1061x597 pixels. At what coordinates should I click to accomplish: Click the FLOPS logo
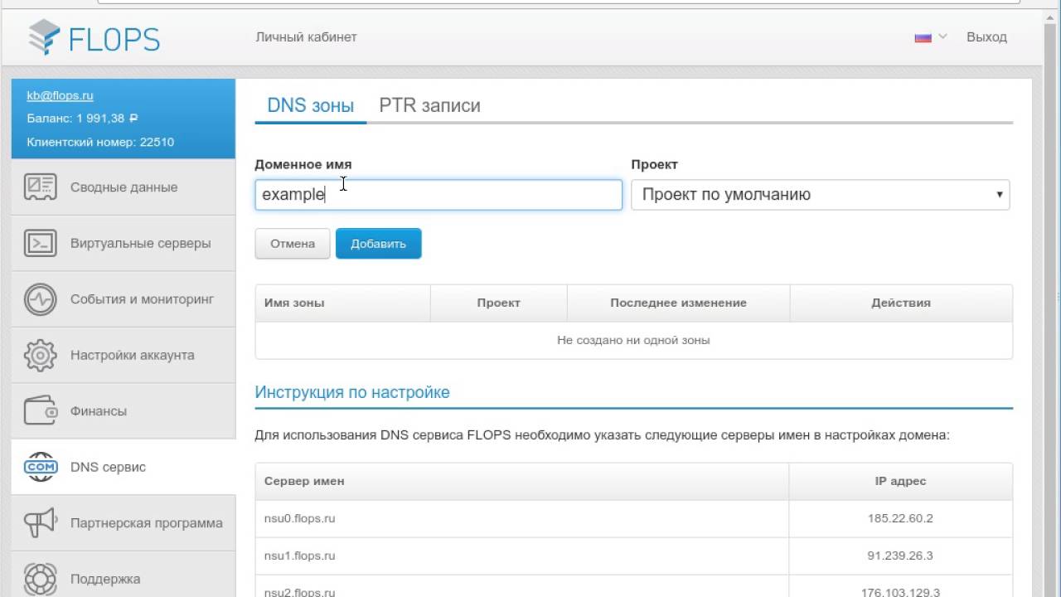point(94,37)
